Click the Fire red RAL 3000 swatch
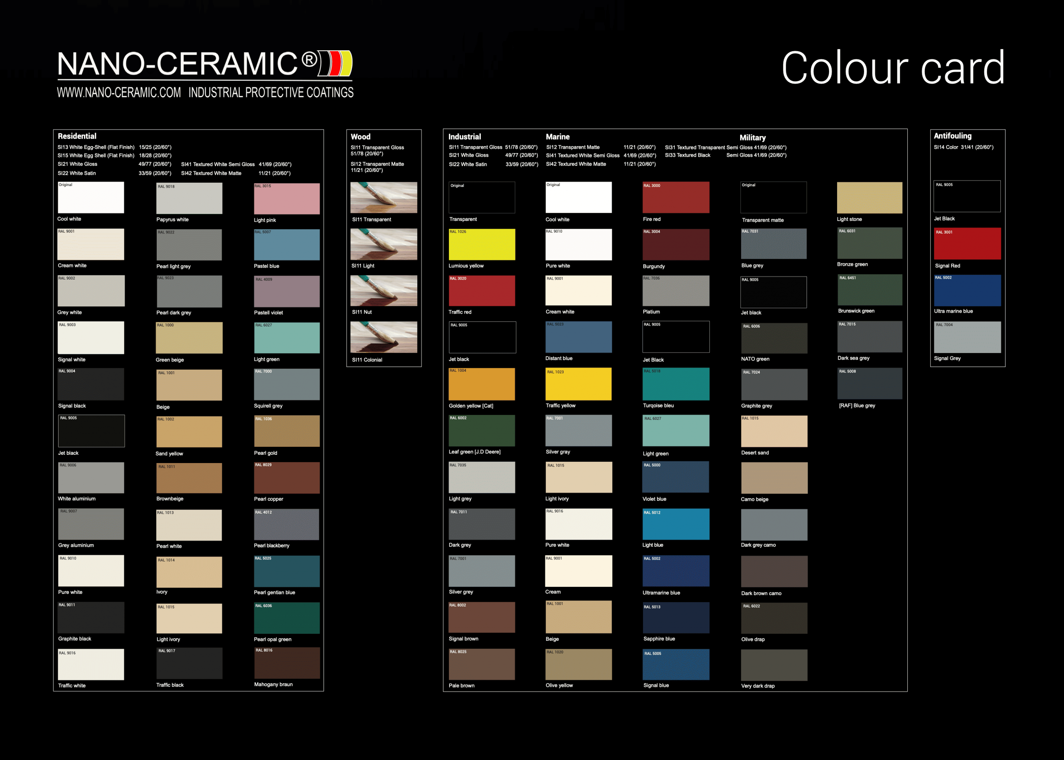 click(x=676, y=198)
